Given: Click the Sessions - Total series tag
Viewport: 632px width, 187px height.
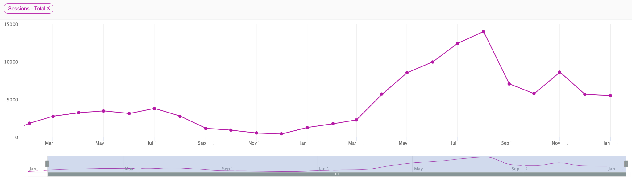Looking at the screenshot, I should point(26,9).
